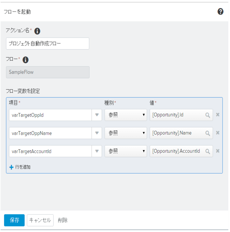The image size is (230, 232).
Task: Click the [Opportunity].AccountId value field
Action: [181, 151]
